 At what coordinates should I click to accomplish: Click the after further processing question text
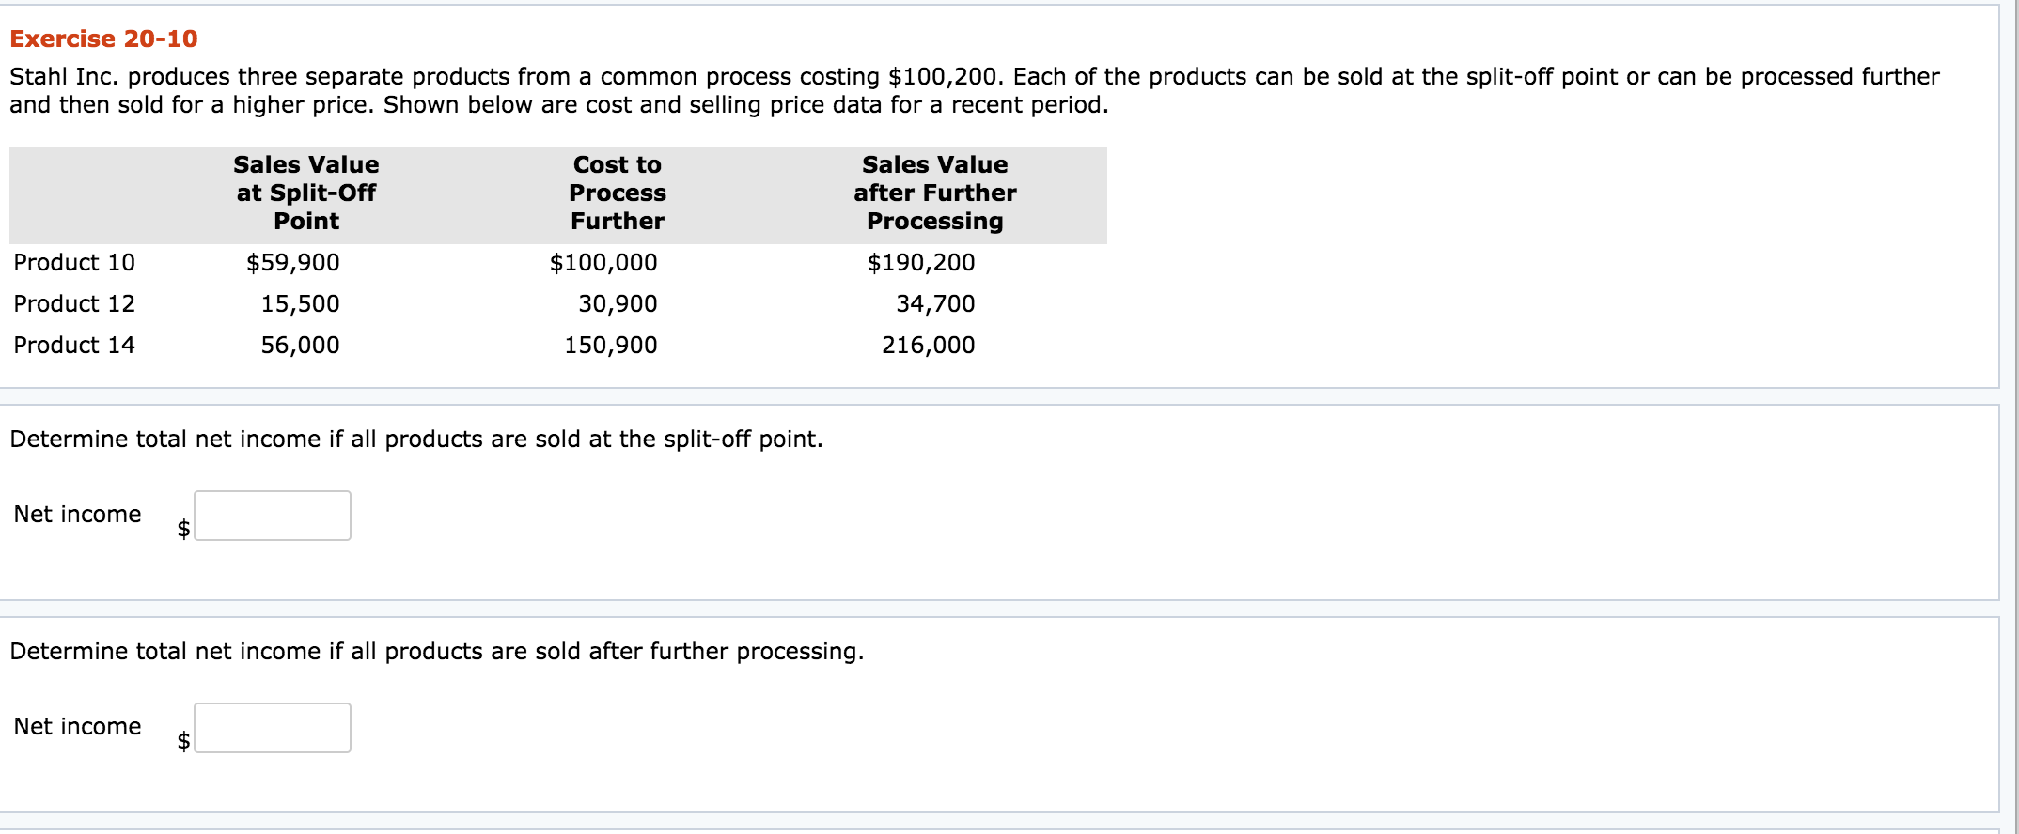[x=437, y=652]
